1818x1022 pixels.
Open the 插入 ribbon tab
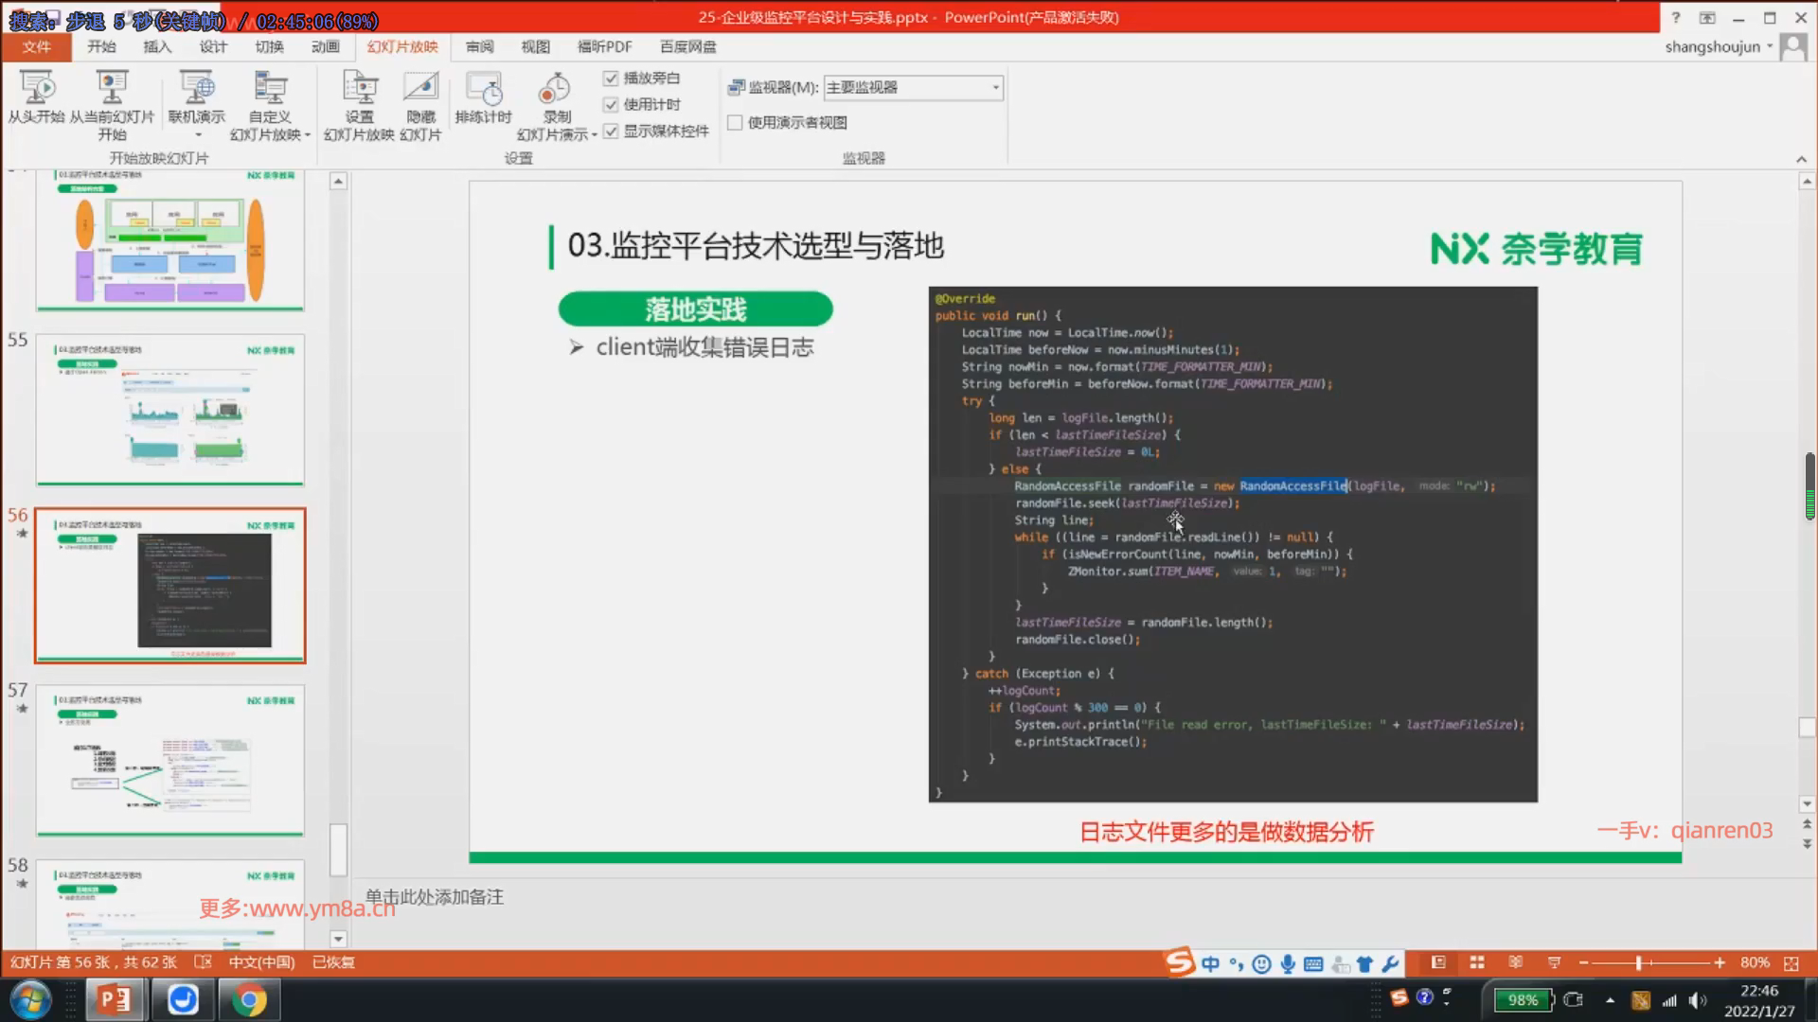(157, 46)
